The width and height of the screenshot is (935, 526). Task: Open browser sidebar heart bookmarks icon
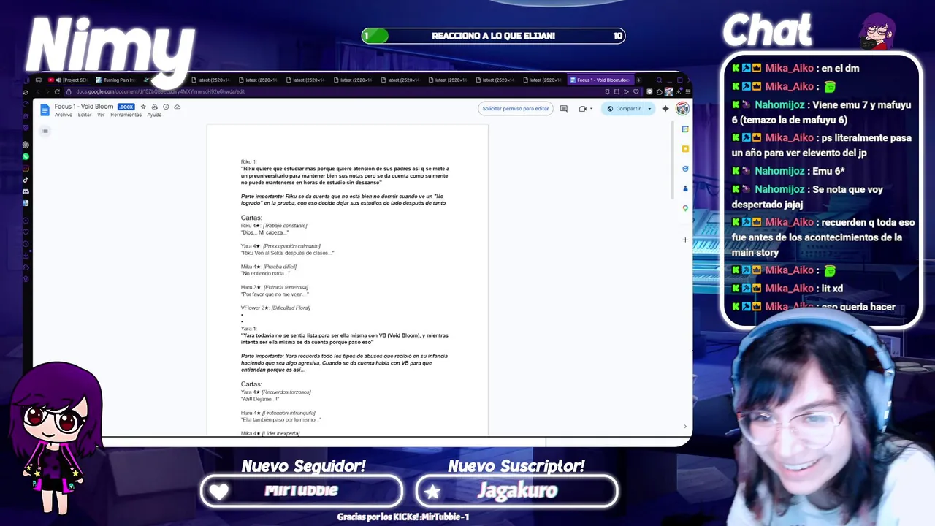(x=26, y=232)
